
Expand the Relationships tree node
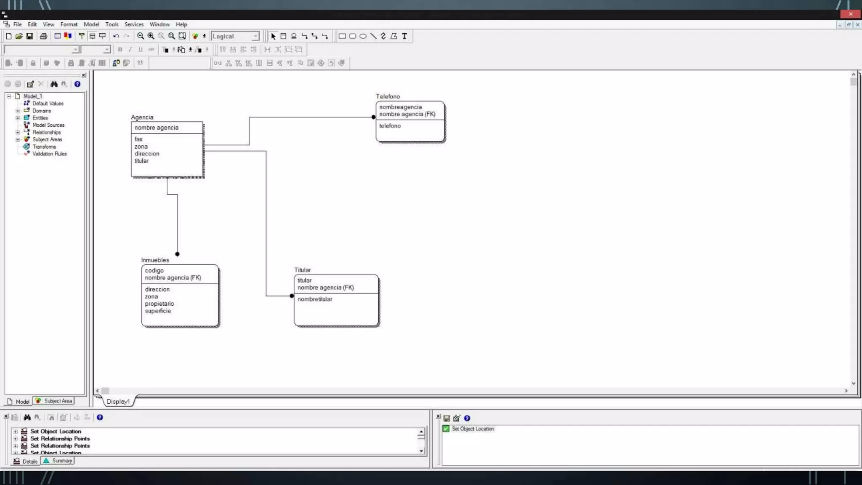click(x=18, y=132)
